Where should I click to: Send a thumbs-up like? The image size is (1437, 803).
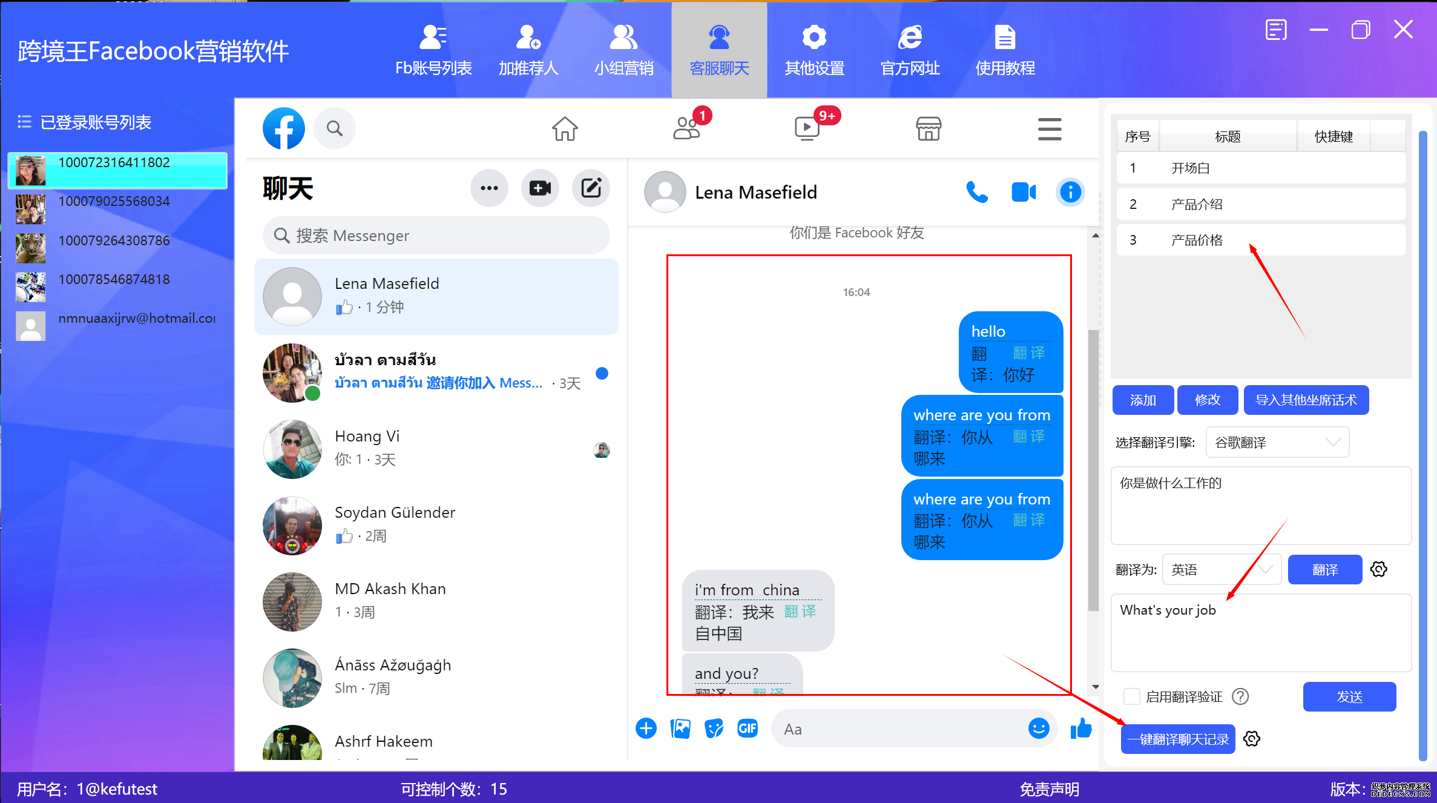tap(1081, 729)
